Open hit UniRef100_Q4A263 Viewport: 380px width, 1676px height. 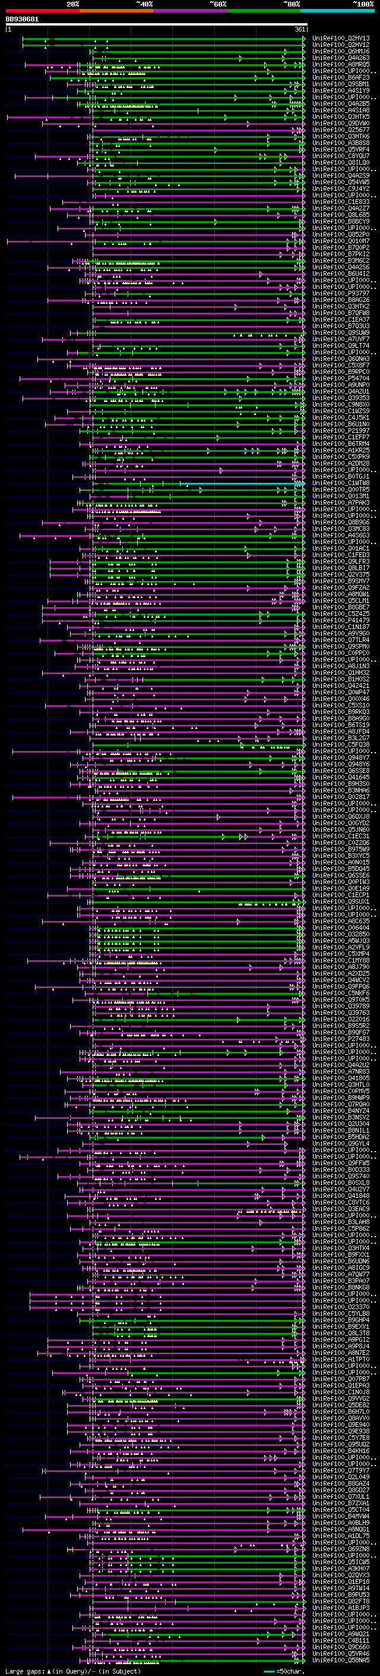341,58
